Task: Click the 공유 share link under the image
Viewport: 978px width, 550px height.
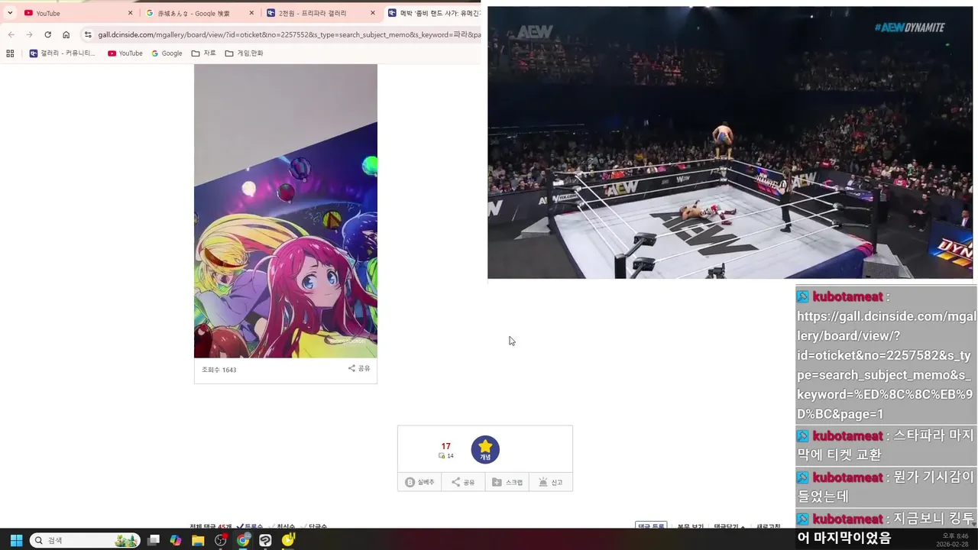Action: 359,368
